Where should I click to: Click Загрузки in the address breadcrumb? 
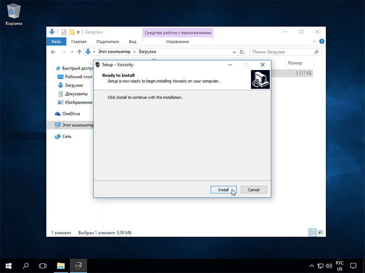click(x=147, y=52)
